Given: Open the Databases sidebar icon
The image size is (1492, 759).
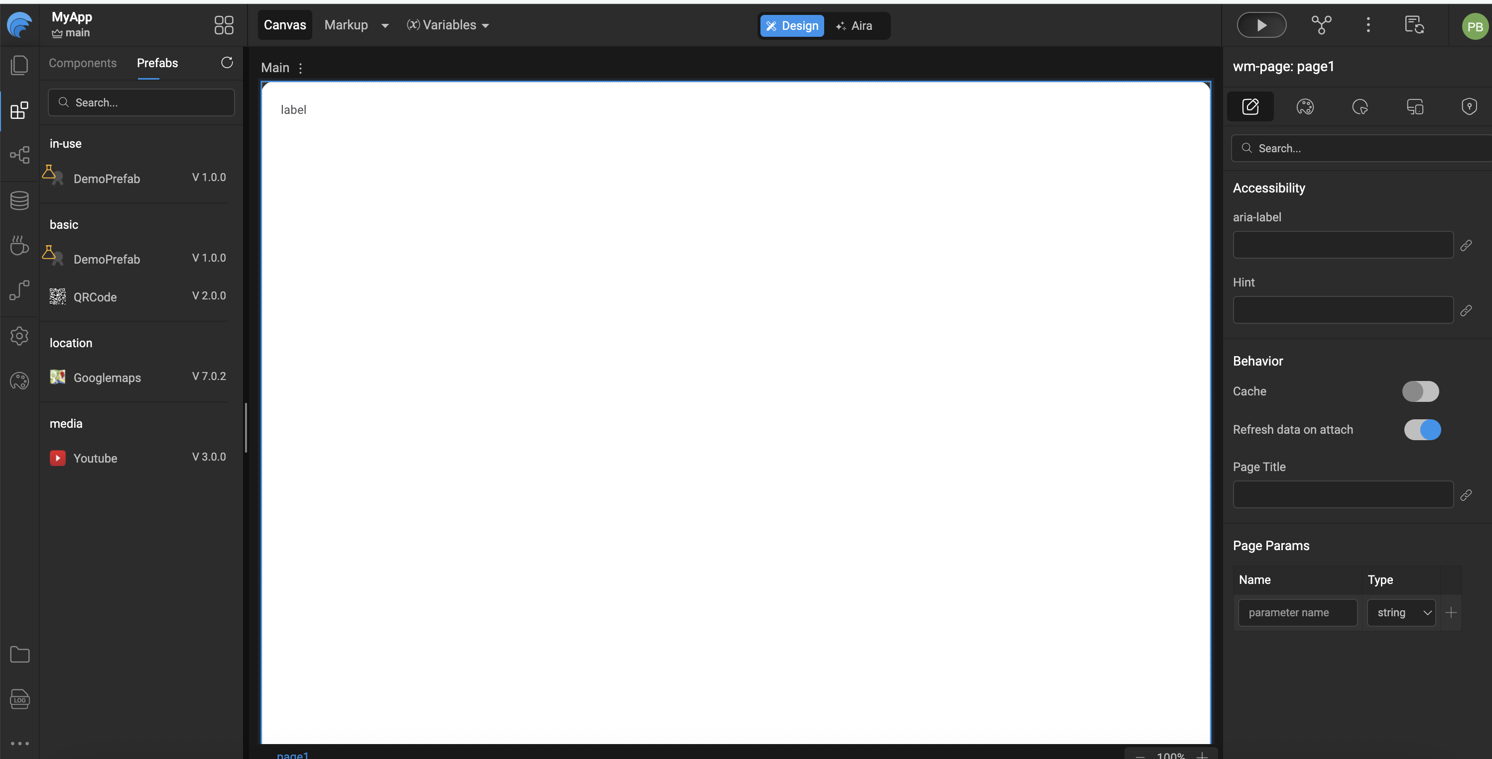Looking at the screenshot, I should [x=19, y=201].
